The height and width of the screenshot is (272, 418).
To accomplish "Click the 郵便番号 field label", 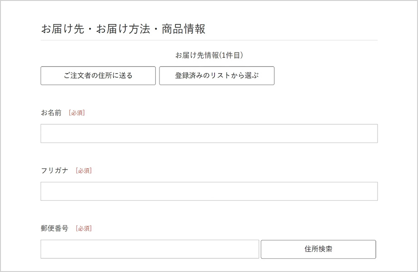I will pyautogui.click(x=55, y=228).
